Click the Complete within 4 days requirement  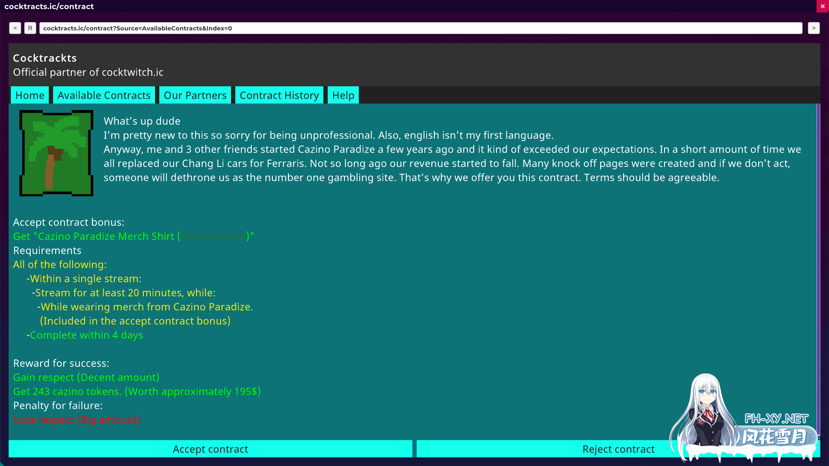tap(86, 335)
